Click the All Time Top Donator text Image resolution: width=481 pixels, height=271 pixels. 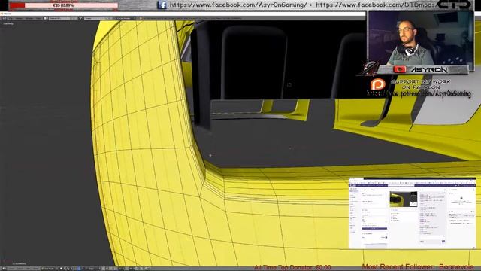click(292, 268)
